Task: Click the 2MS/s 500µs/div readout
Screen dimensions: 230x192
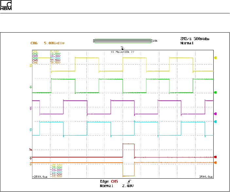Action: [195, 39]
